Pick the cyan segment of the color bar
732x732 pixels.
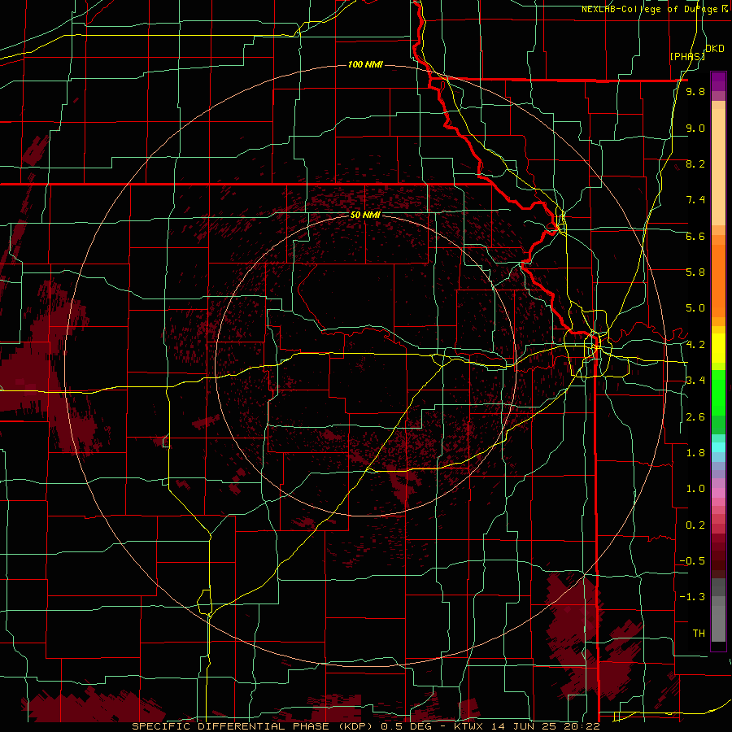coord(718,447)
